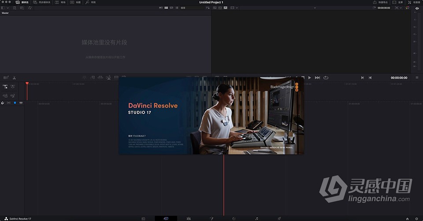This screenshot has width=423, height=221.
Task: Open the 标题 (Titles) tab
Action: [x=75, y=2]
